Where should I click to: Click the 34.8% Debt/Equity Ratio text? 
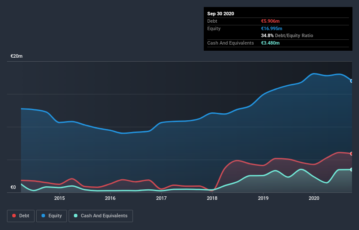[287, 35]
